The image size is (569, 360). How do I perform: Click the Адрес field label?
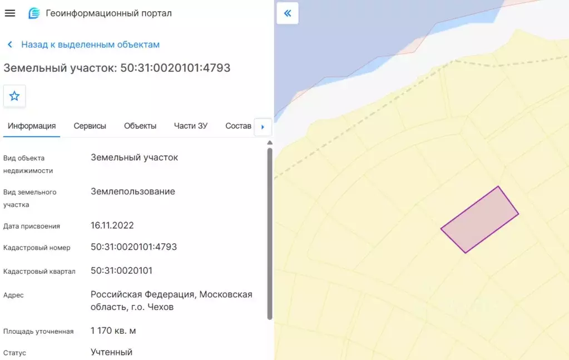pos(13,295)
